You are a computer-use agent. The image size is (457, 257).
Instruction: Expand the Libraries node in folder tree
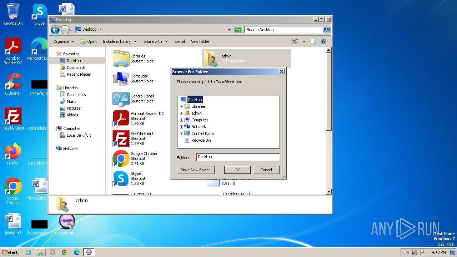pos(181,106)
